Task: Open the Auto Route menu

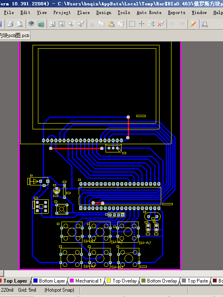Action: coord(149,12)
